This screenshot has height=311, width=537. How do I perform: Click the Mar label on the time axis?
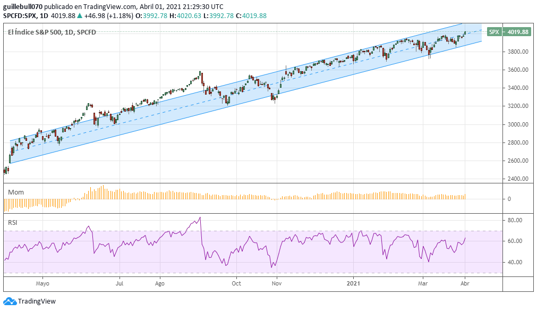click(x=423, y=283)
